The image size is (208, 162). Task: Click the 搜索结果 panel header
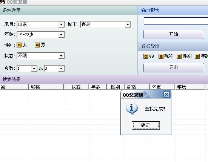(x=104, y=79)
